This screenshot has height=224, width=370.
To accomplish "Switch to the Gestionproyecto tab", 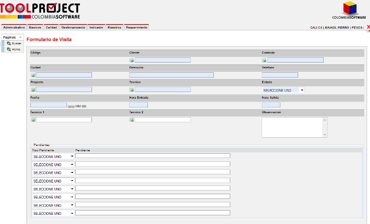I will tap(73, 27).
